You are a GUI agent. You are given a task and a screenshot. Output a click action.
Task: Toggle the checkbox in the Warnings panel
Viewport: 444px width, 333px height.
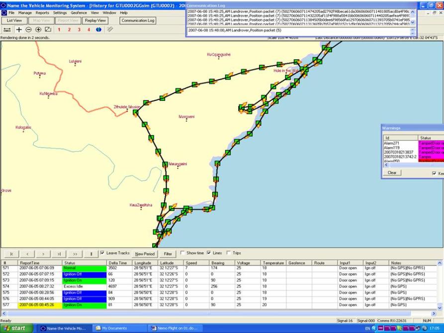coord(434,173)
